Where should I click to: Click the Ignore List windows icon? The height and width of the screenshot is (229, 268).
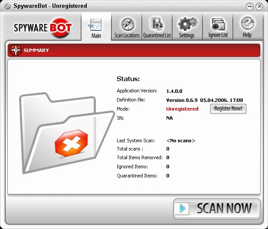pyautogui.click(x=218, y=24)
